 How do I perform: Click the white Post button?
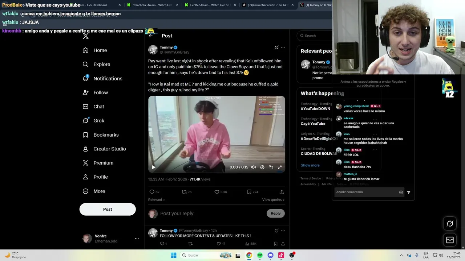tap(108, 209)
